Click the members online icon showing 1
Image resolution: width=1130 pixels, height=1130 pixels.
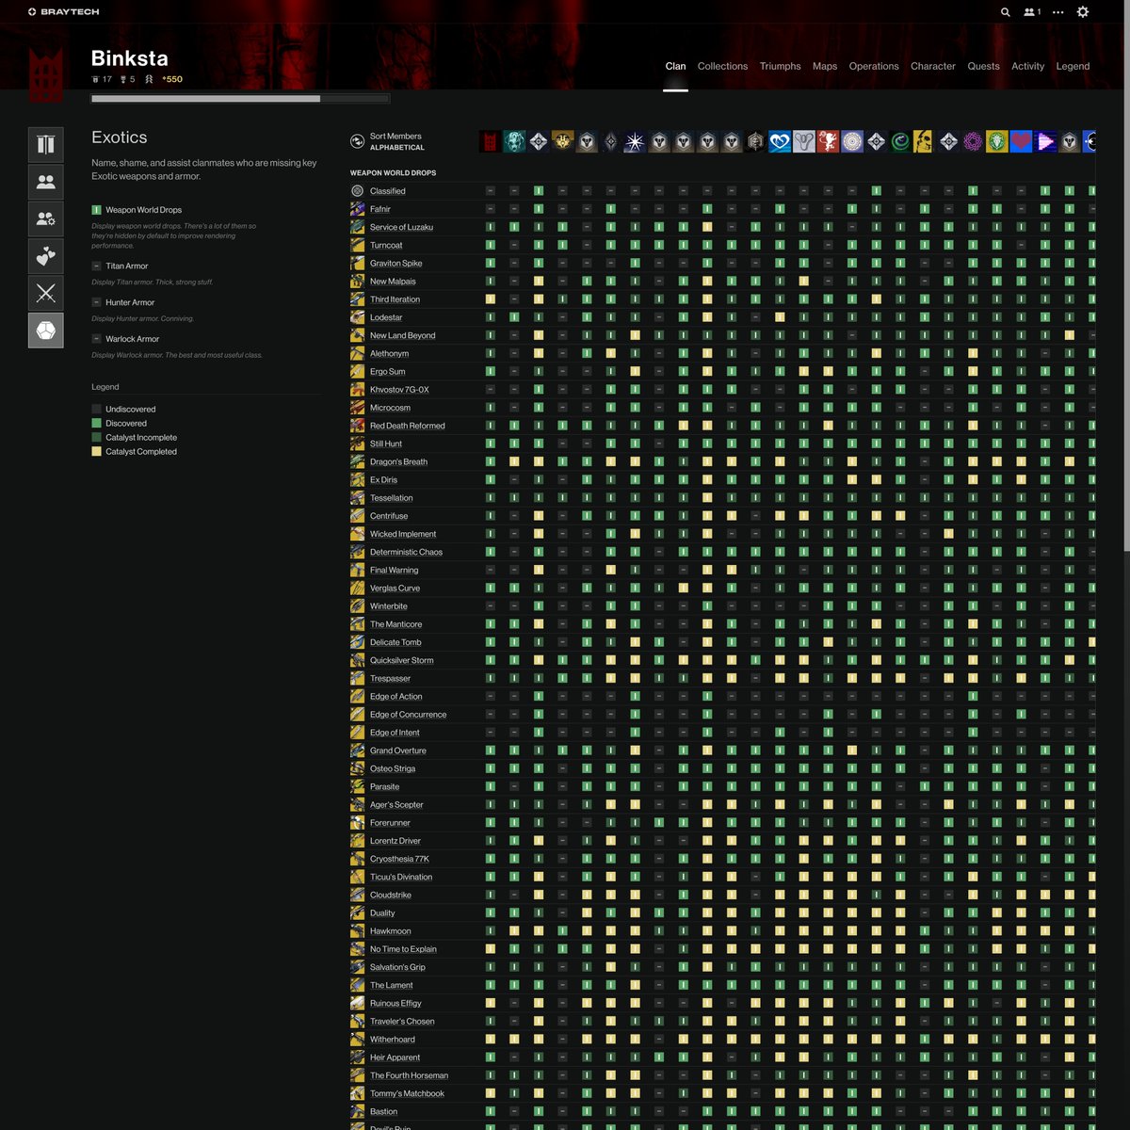tap(1032, 12)
